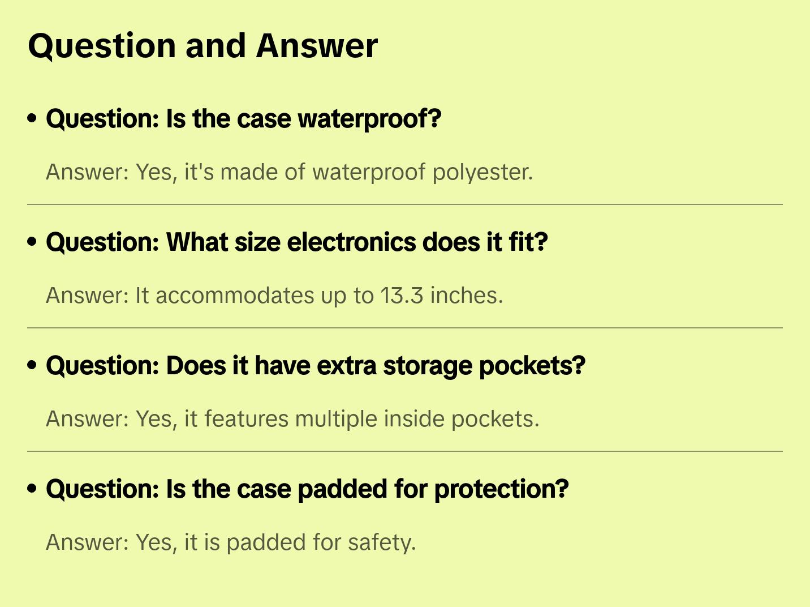The height and width of the screenshot is (607, 810).
Task: Click the 'Question and Answer' heading
Action: 202,46
